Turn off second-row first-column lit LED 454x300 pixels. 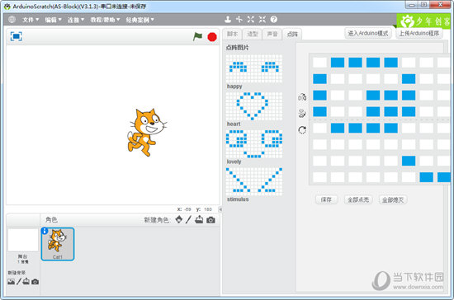[x=319, y=78]
